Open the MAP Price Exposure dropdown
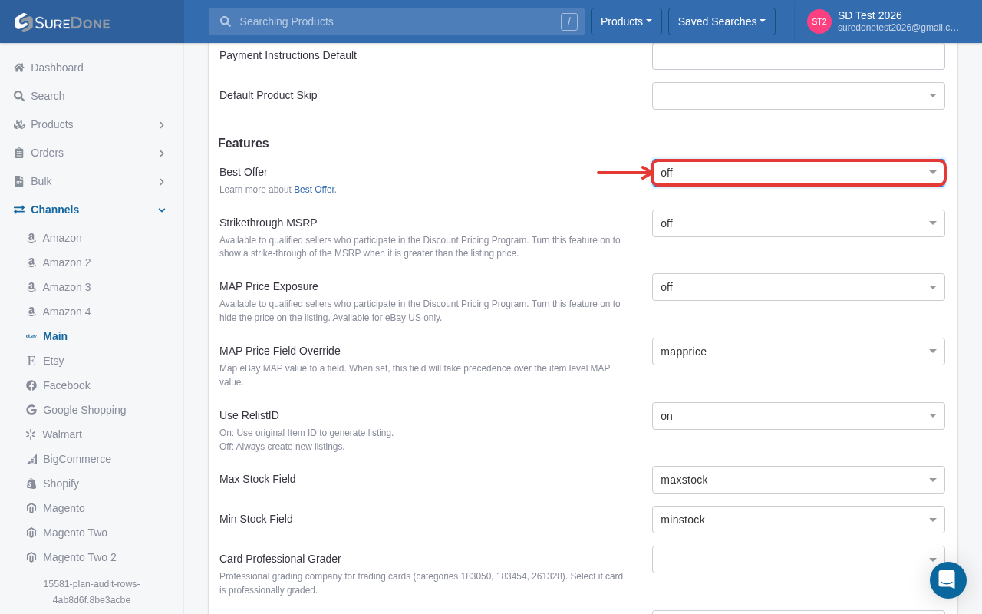This screenshot has height=614, width=982. [x=799, y=287]
